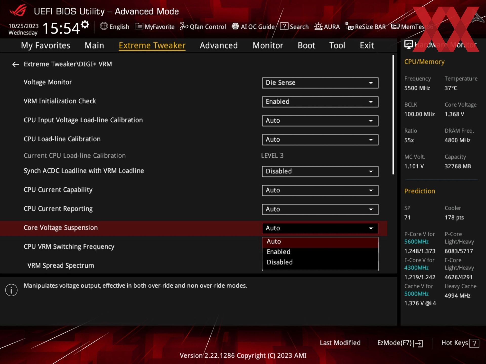
Task: Click the ROG logo
Action: pos(18,11)
